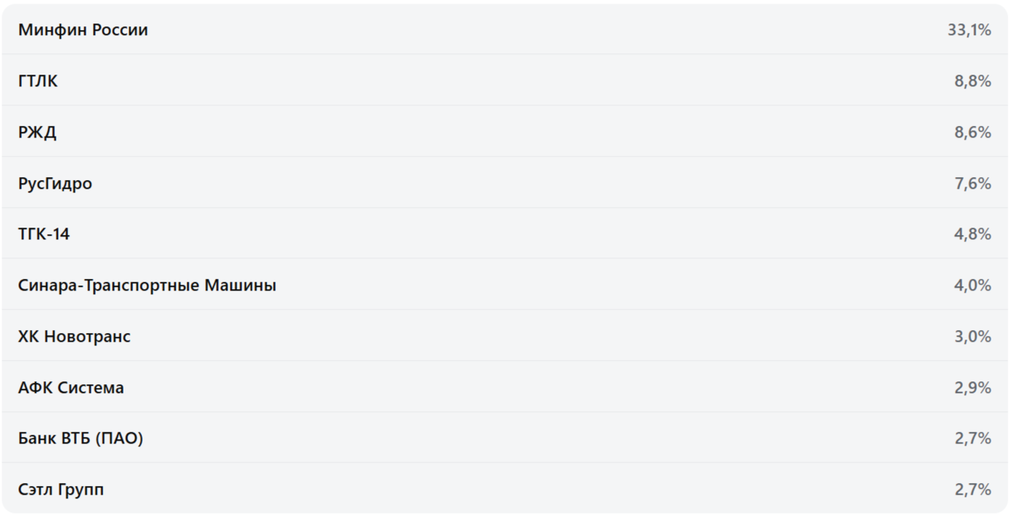1012x516 pixels.
Task: Click the ГТЛК issuer row label
Action: [38, 81]
